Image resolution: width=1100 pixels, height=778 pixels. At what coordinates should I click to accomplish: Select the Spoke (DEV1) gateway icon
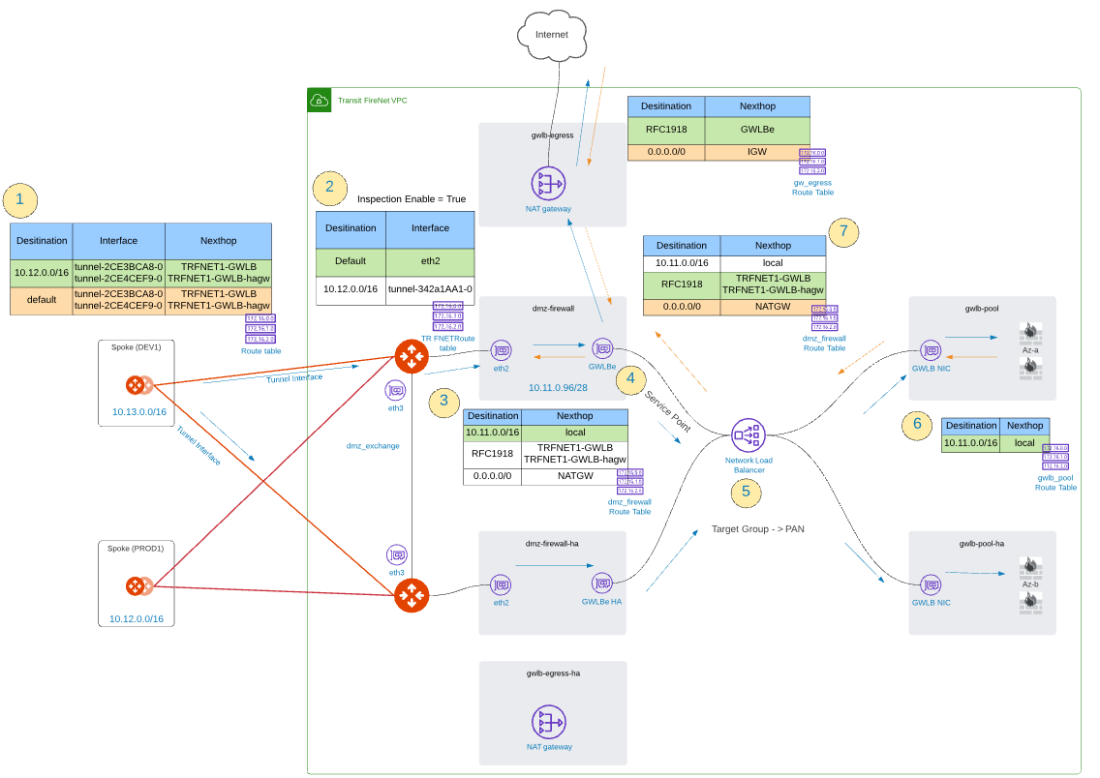coord(138,385)
